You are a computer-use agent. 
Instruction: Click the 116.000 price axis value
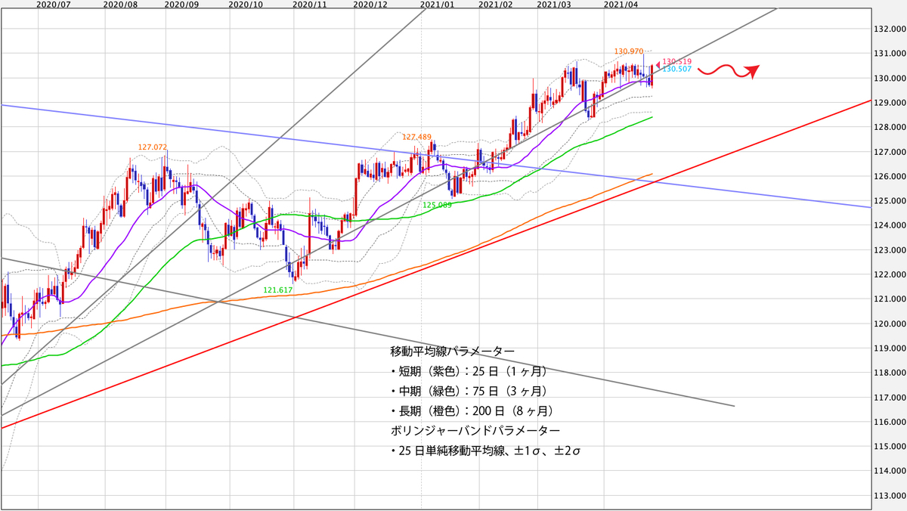click(x=889, y=422)
